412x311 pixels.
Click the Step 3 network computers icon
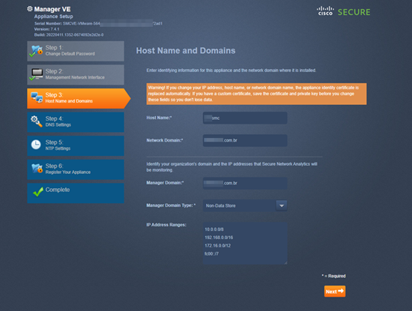37,97
